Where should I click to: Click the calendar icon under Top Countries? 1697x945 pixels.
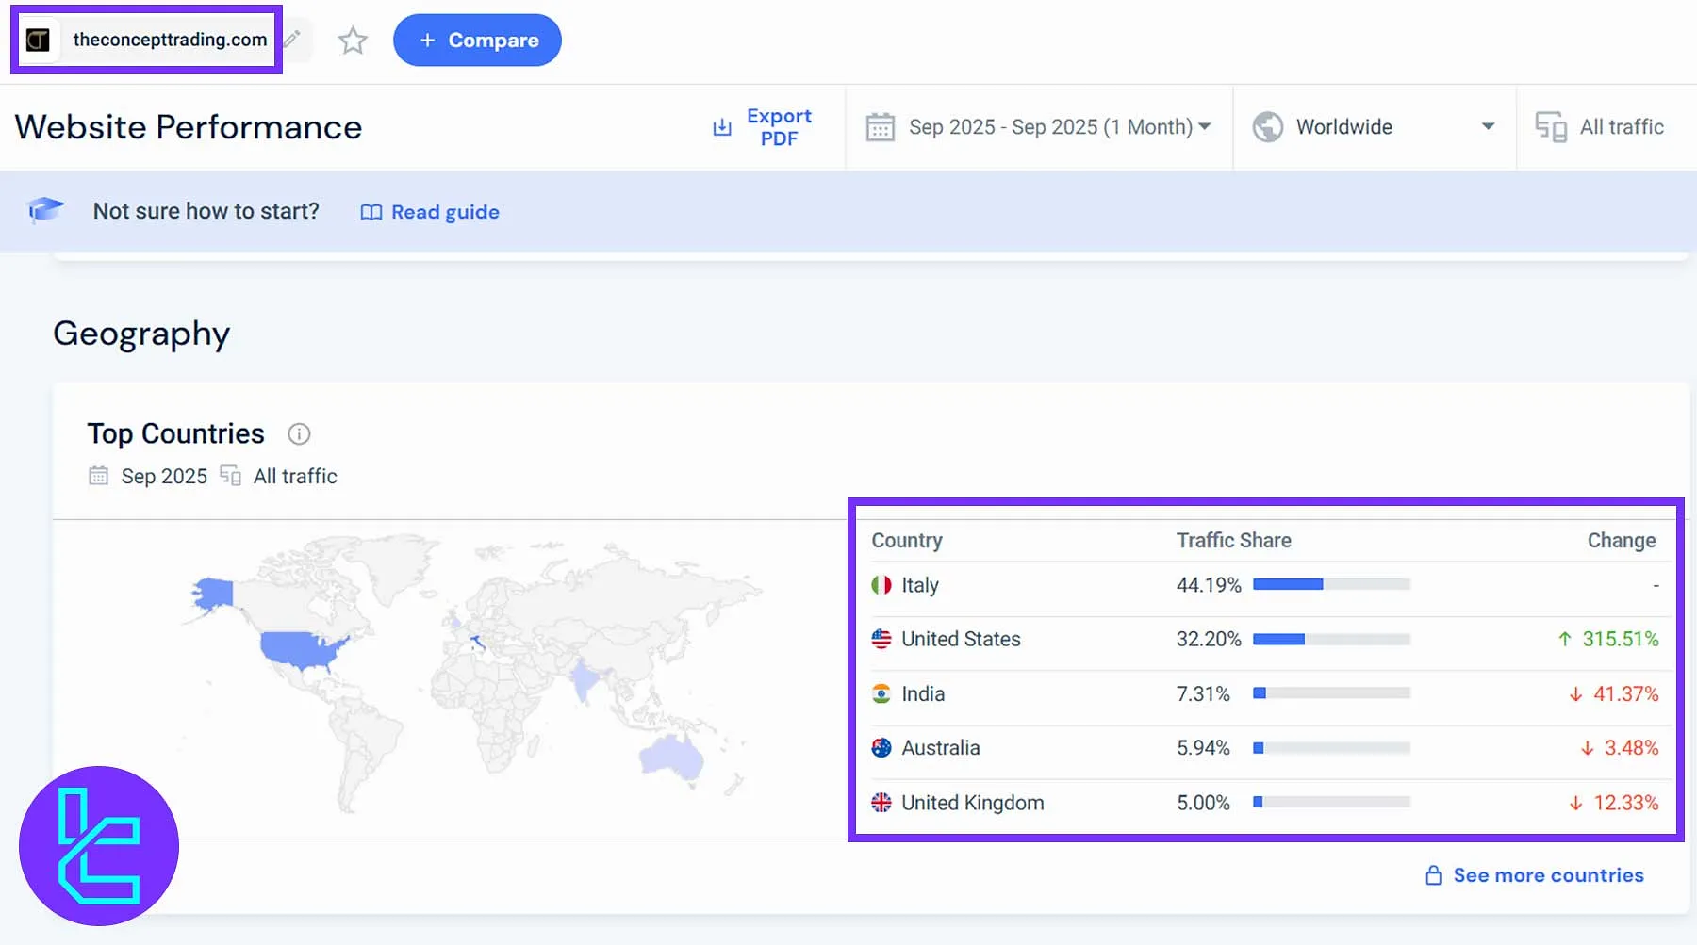(98, 476)
